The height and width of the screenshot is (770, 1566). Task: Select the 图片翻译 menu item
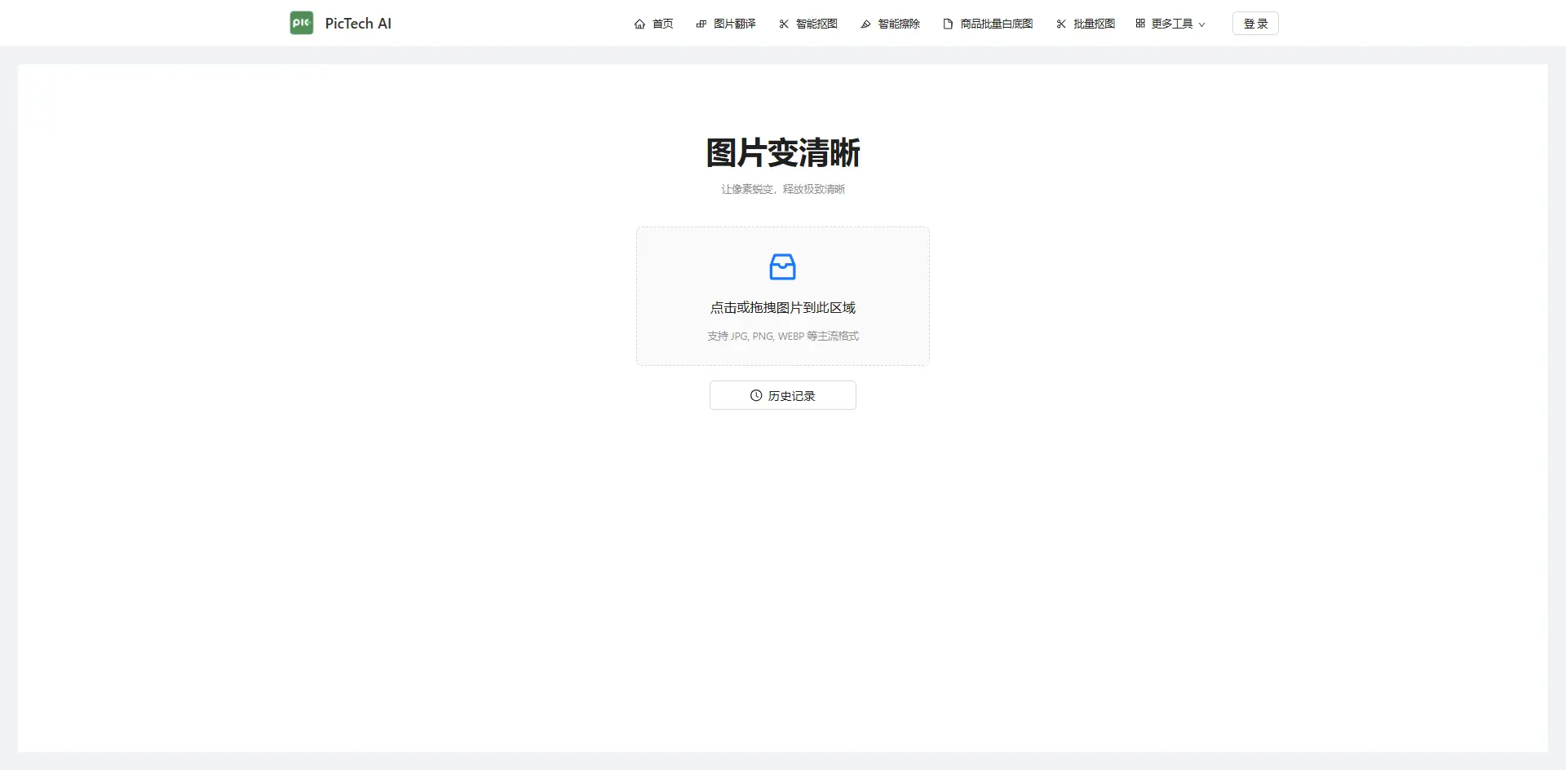coord(733,24)
